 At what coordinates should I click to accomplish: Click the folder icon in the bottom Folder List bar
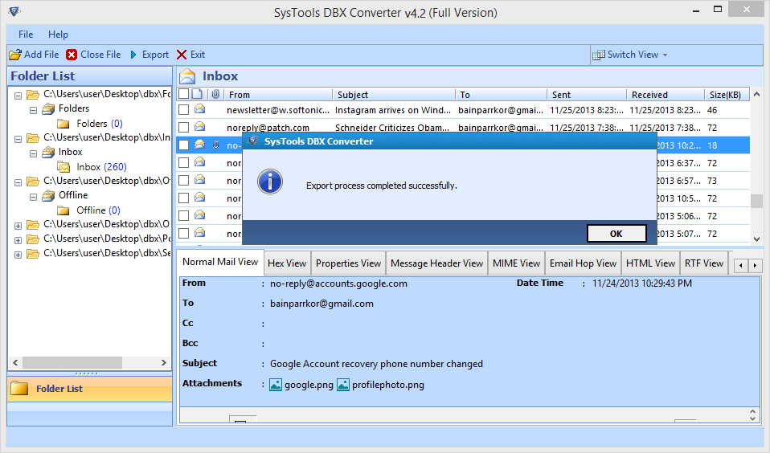(x=19, y=388)
